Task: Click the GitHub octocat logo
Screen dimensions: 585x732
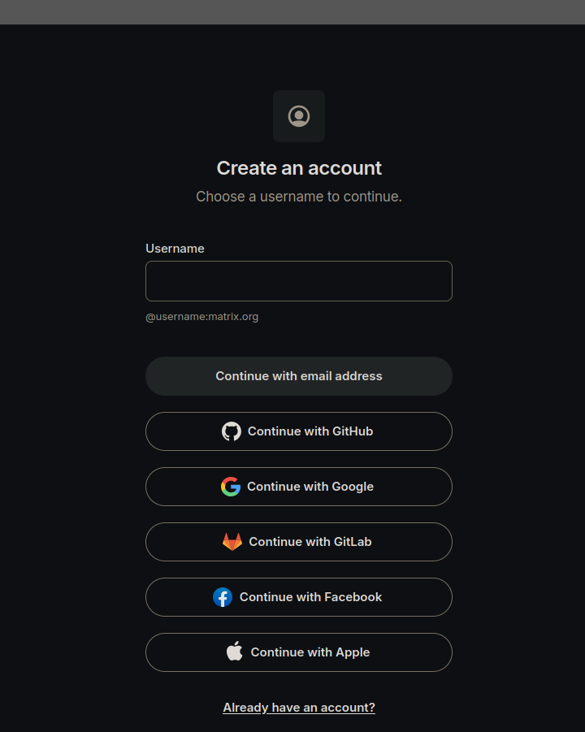Action: [232, 431]
